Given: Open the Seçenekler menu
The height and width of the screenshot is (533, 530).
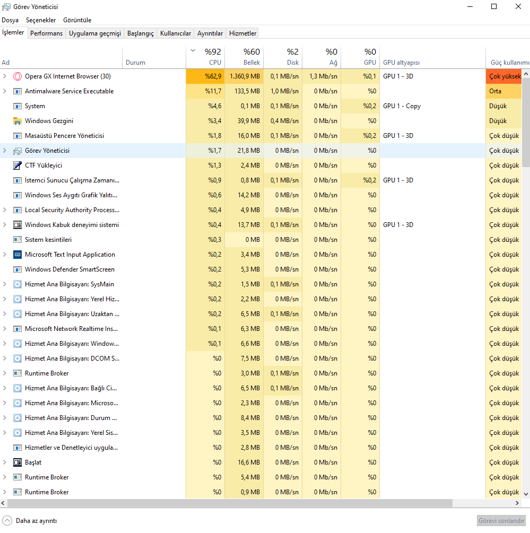Looking at the screenshot, I should pos(41,20).
